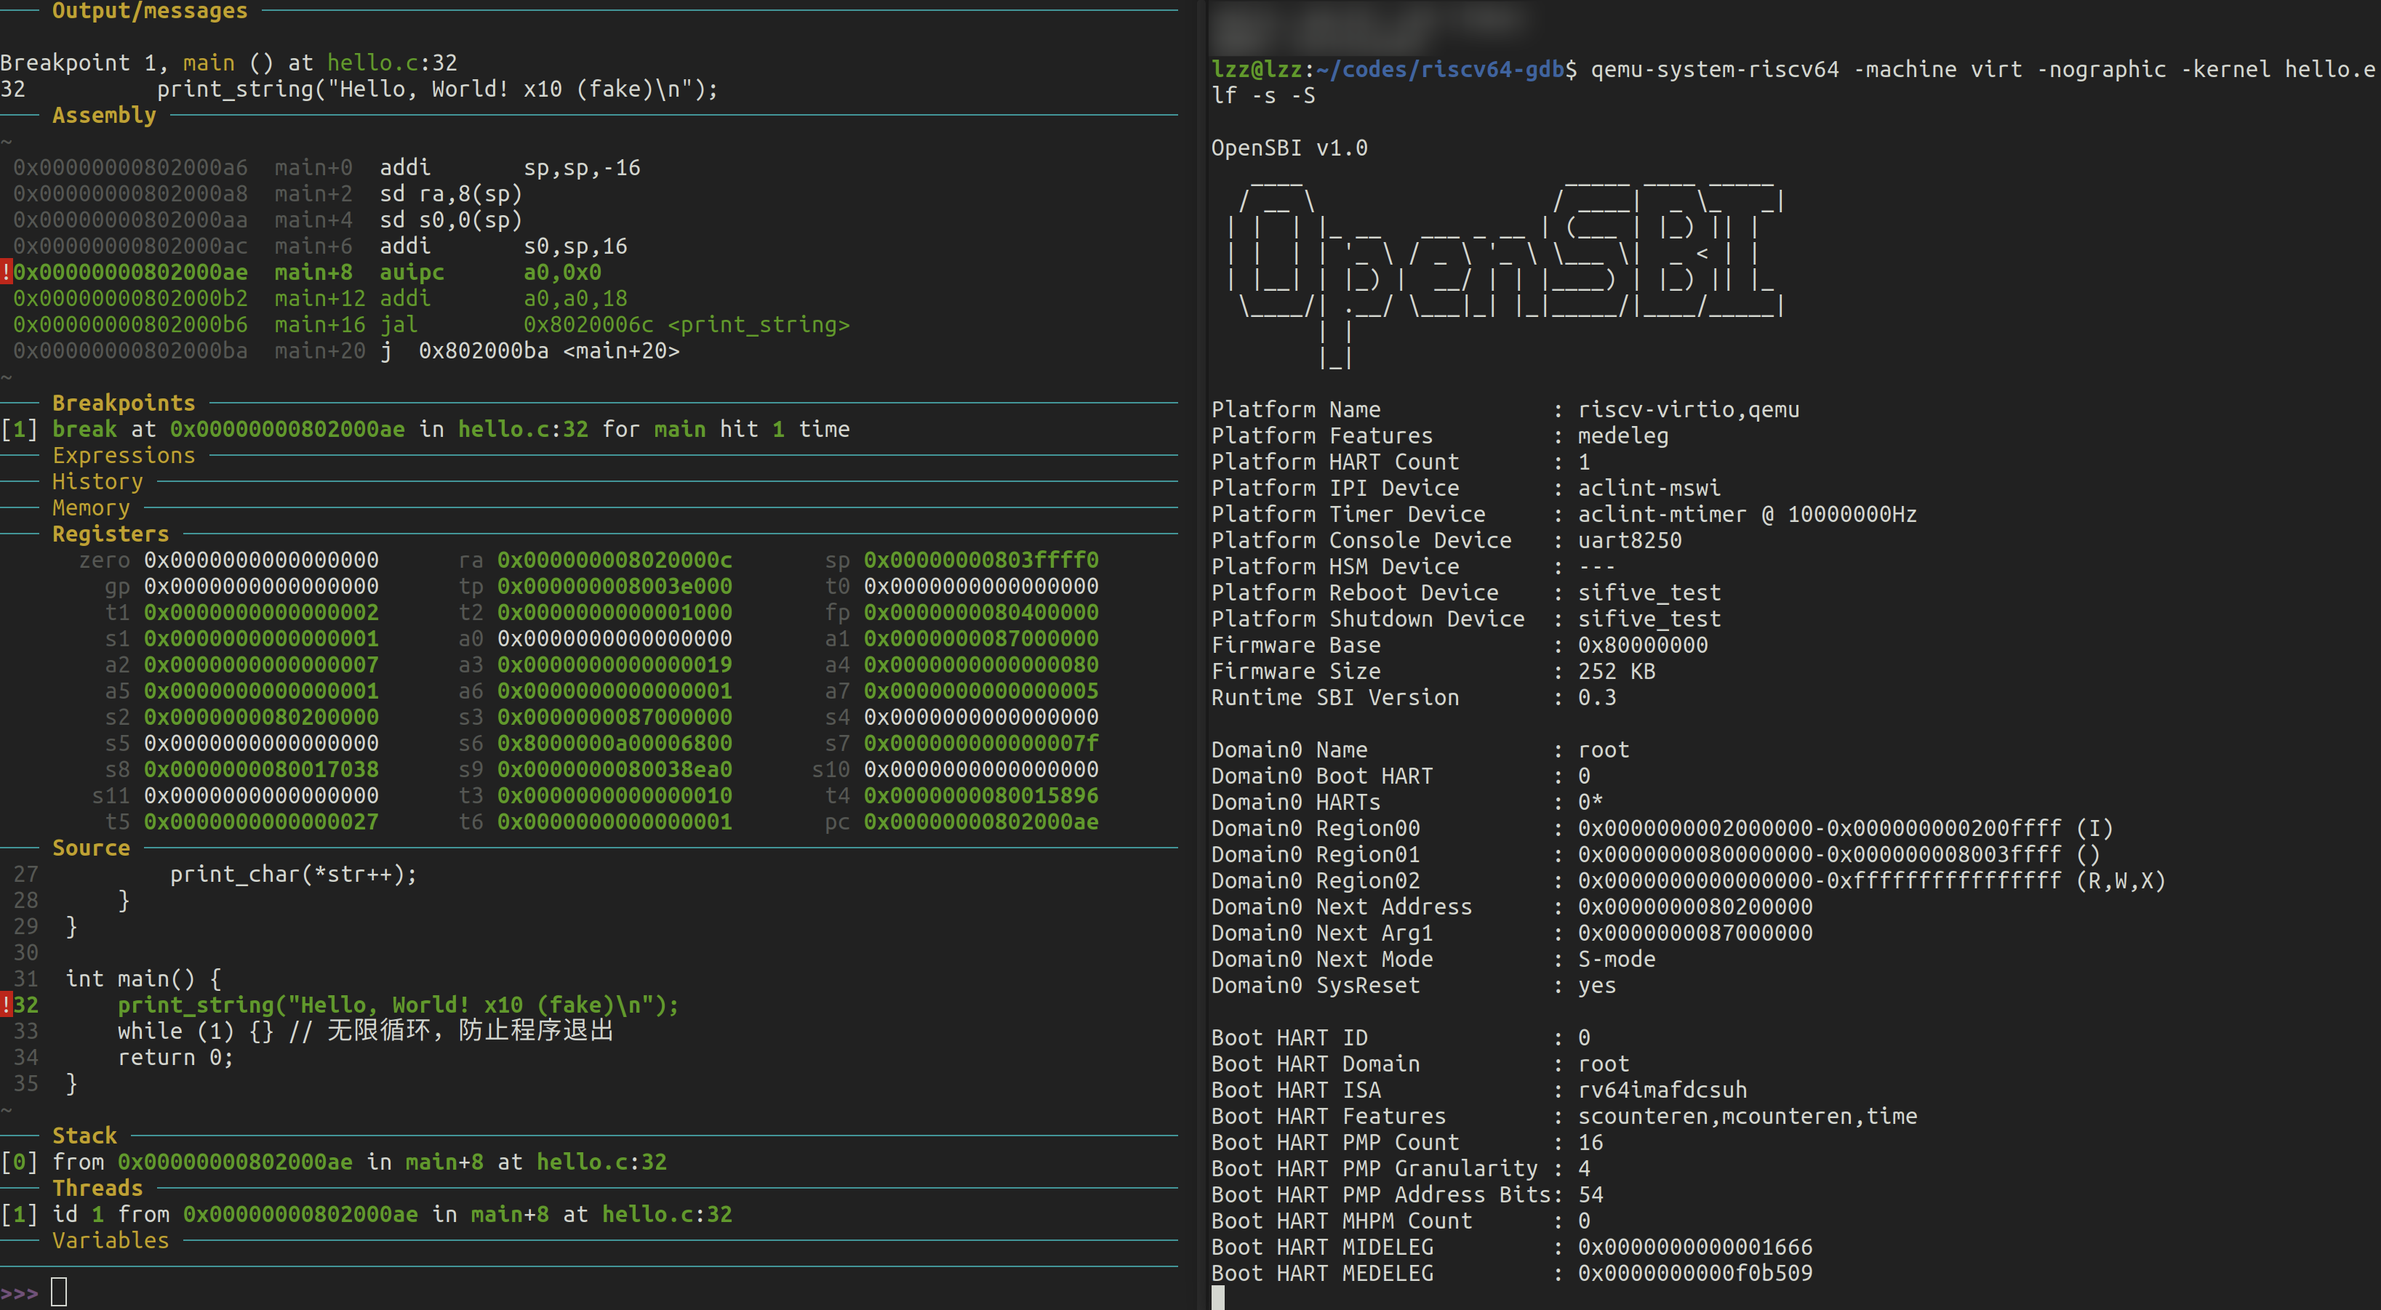2381x1310 pixels.
Task: Click the GDB prompt cursor block
Action: 59,1292
